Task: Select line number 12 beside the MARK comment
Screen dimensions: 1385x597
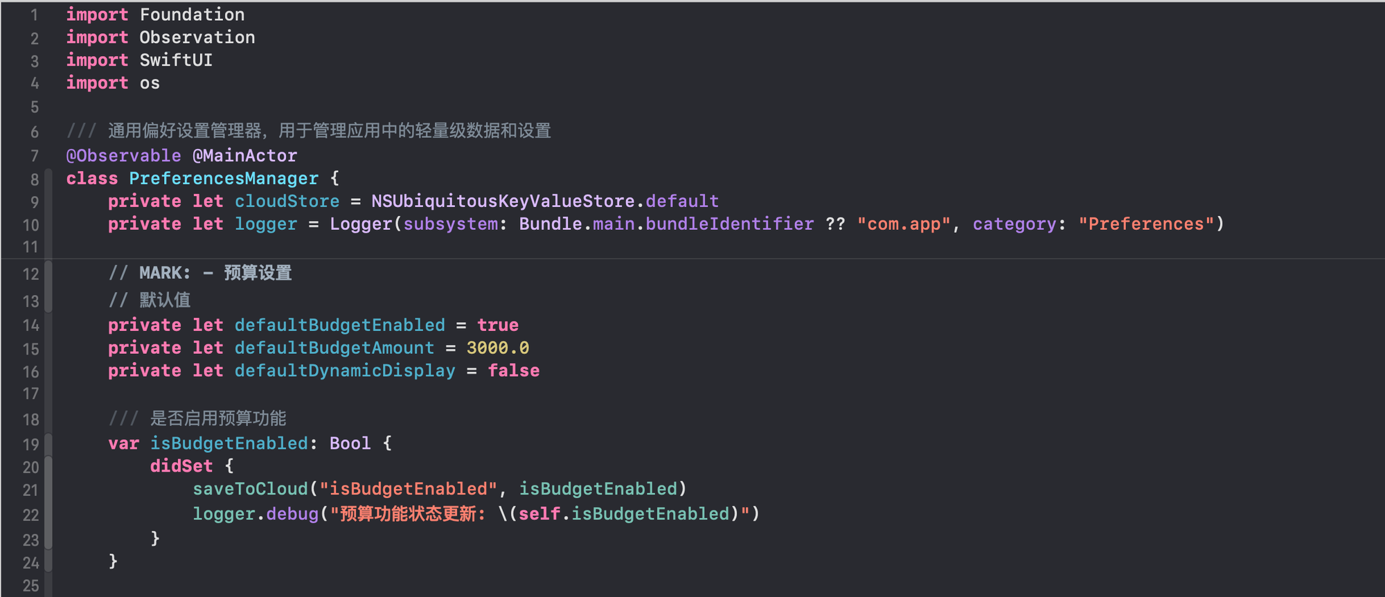Action: coord(31,274)
